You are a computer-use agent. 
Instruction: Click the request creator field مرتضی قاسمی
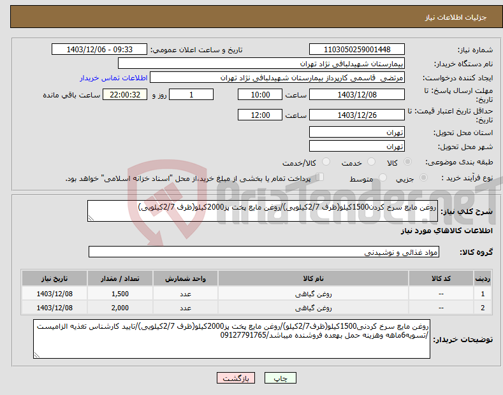(277, 78)
